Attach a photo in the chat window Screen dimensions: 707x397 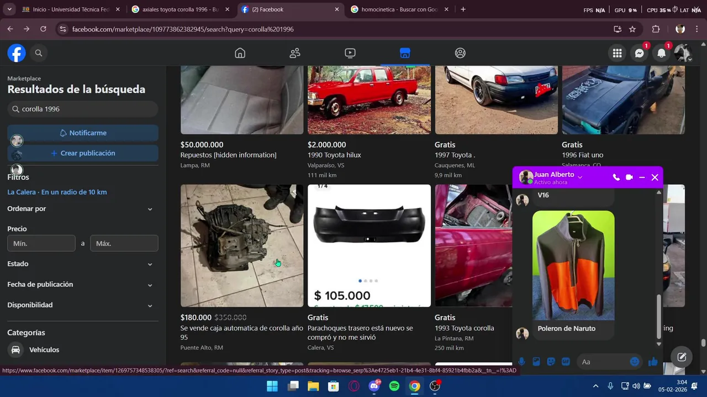[x=536, y=362]
